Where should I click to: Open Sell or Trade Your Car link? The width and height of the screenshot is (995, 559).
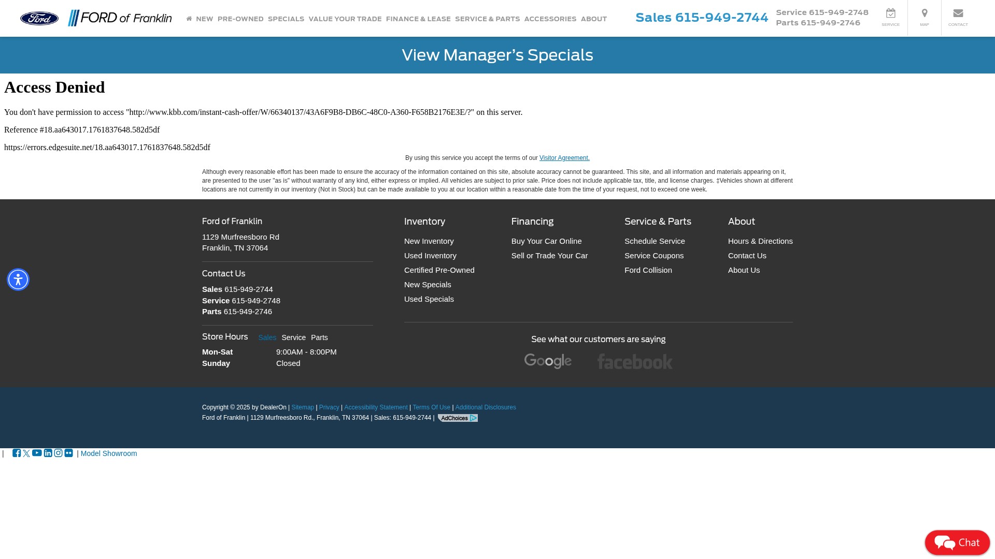550,256
